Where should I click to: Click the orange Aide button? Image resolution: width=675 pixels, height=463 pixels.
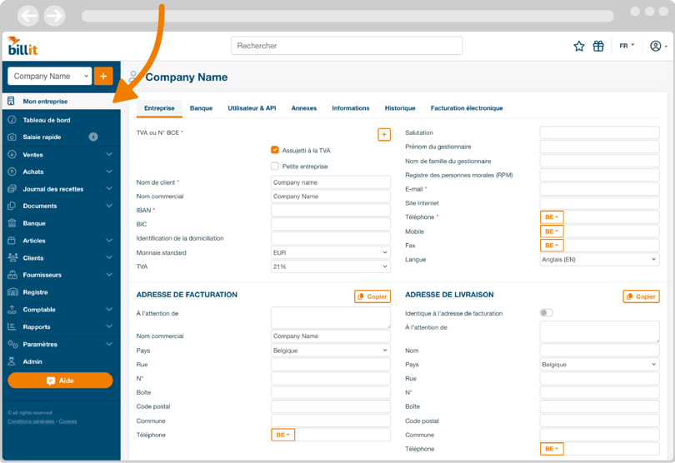(x=60, y=381)
